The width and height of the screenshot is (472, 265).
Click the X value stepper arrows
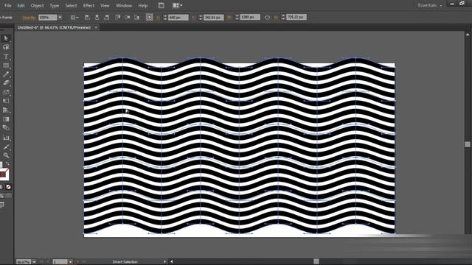165,18
